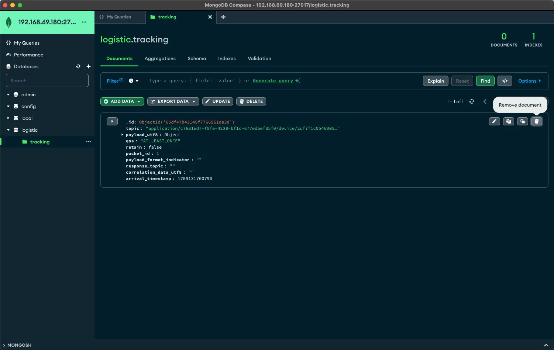Click the trash icon to remove the document
The width and height of the screenshot is (554, 350).
pos(537,121)
